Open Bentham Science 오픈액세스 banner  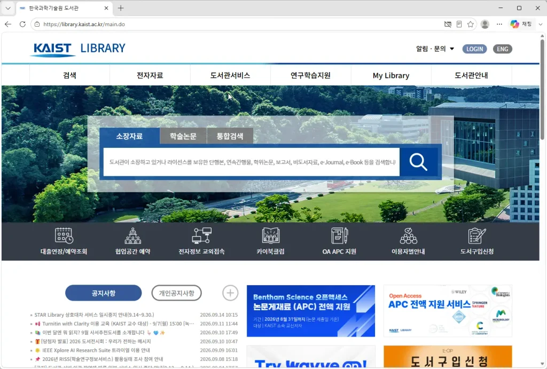pos(311,311)
